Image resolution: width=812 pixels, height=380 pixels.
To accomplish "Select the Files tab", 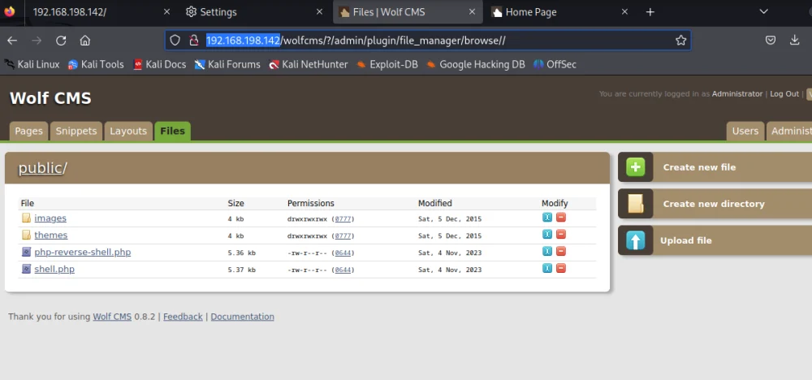I will (172, 131).
